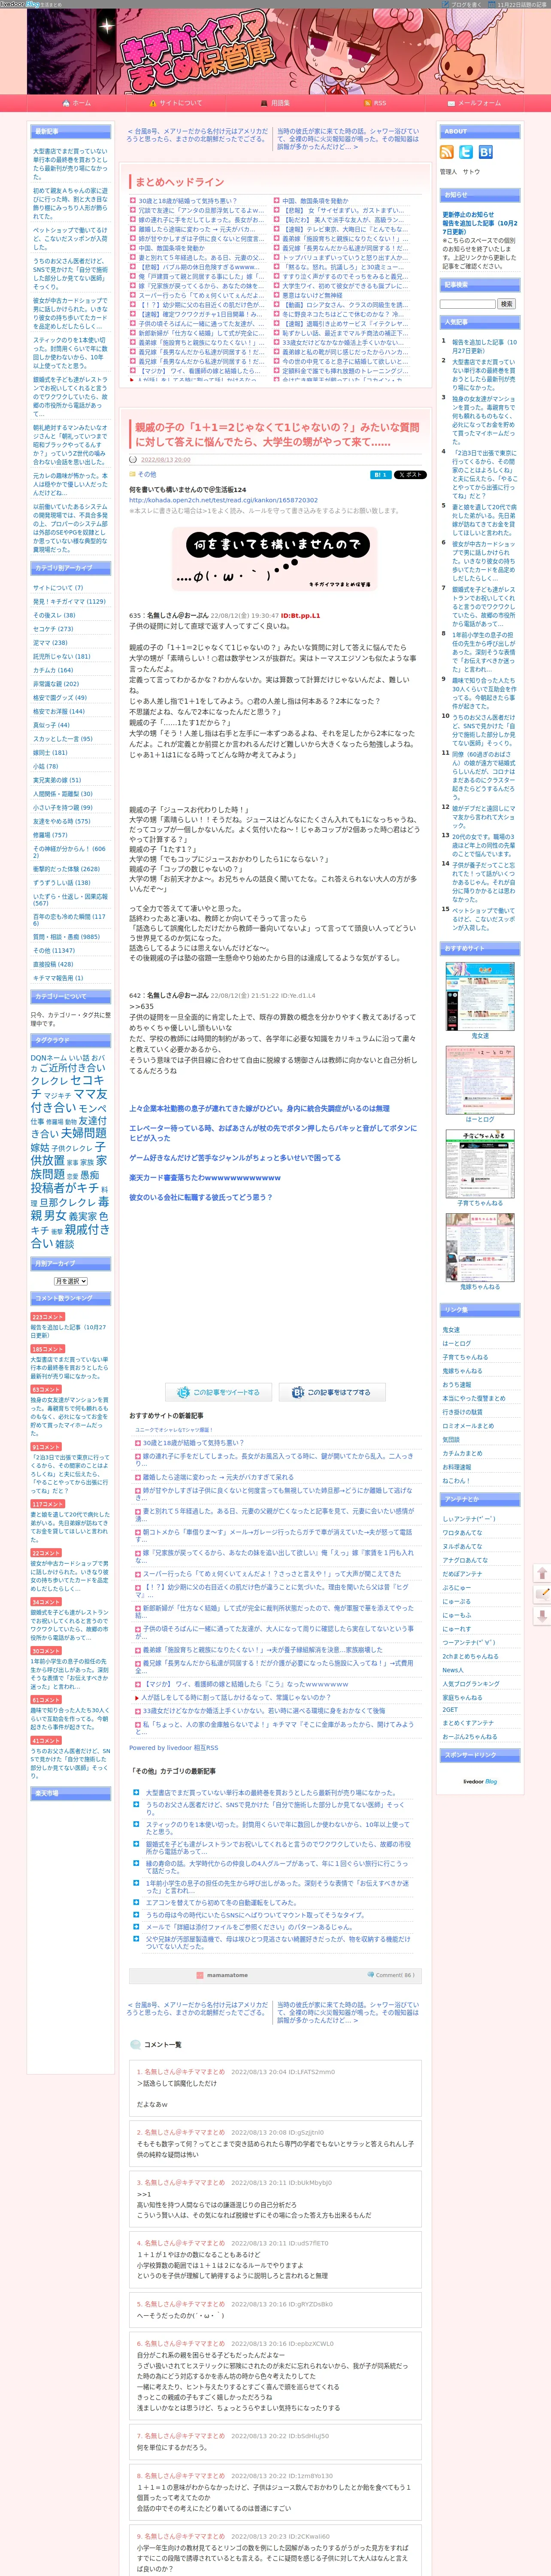Click the floating pencil comment icon
The width and height of the screenshot is (551, 2576).
click(x=542, y=1594)
